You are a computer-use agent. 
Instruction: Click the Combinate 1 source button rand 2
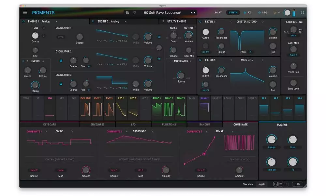pos(34,170)
